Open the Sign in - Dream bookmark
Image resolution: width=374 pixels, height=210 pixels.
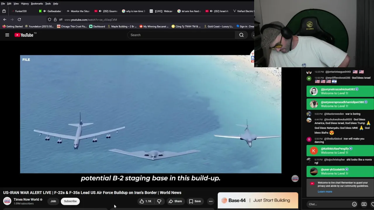[x=245, y=27]
